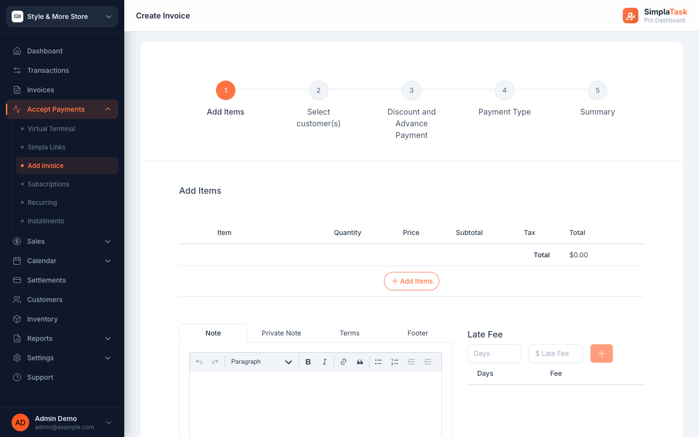The width and height of the screenshot is (699, 437).
Task: Click the Inventory box icon
Action: click(17, 319)
